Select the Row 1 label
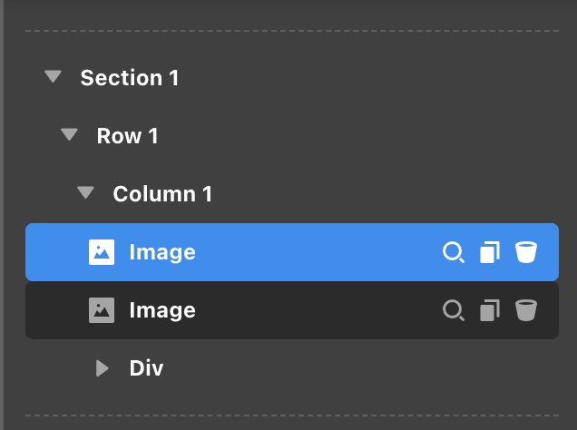This screenshot has height=430, width=577. (127, 136)
